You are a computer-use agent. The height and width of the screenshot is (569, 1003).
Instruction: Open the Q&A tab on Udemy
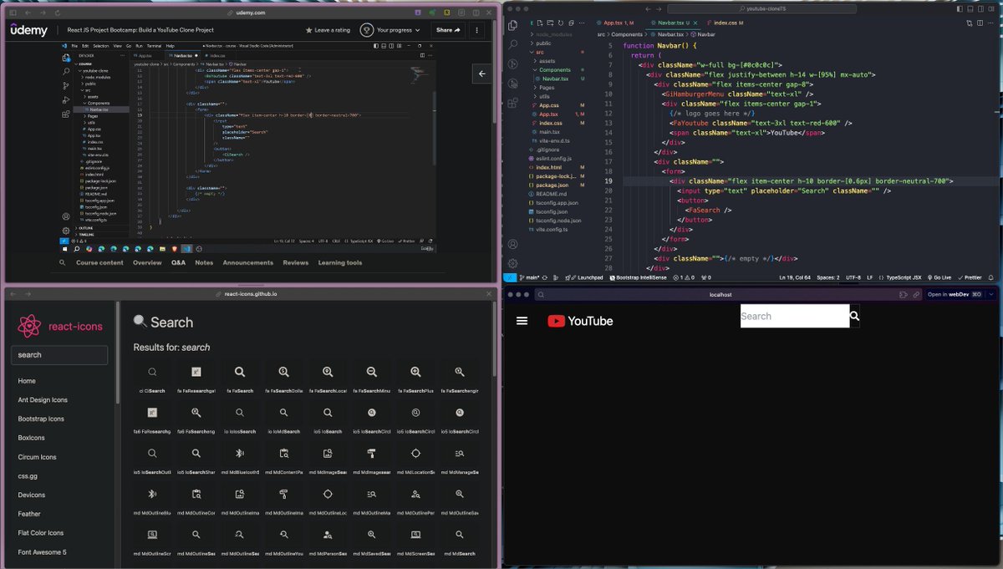coord(178,262)
